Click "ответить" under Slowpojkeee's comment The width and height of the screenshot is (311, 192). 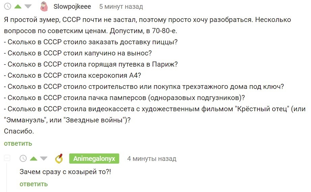pyautogui.click(x=18, y=143)
